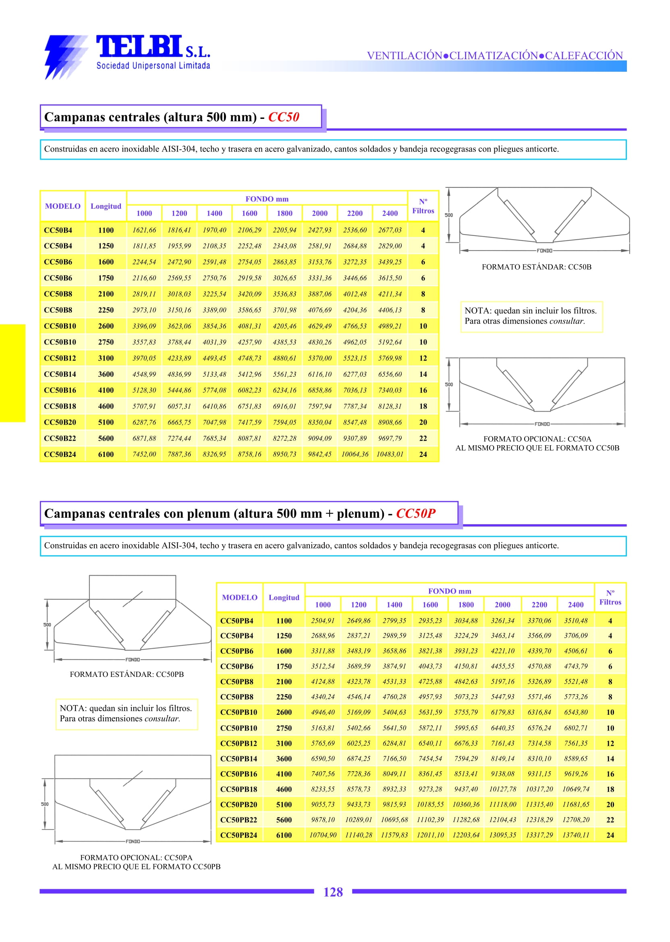This screenshot has width=670, height=942.
Task: Click the filters note beside the CC50 table
Action: coord(531,316)
